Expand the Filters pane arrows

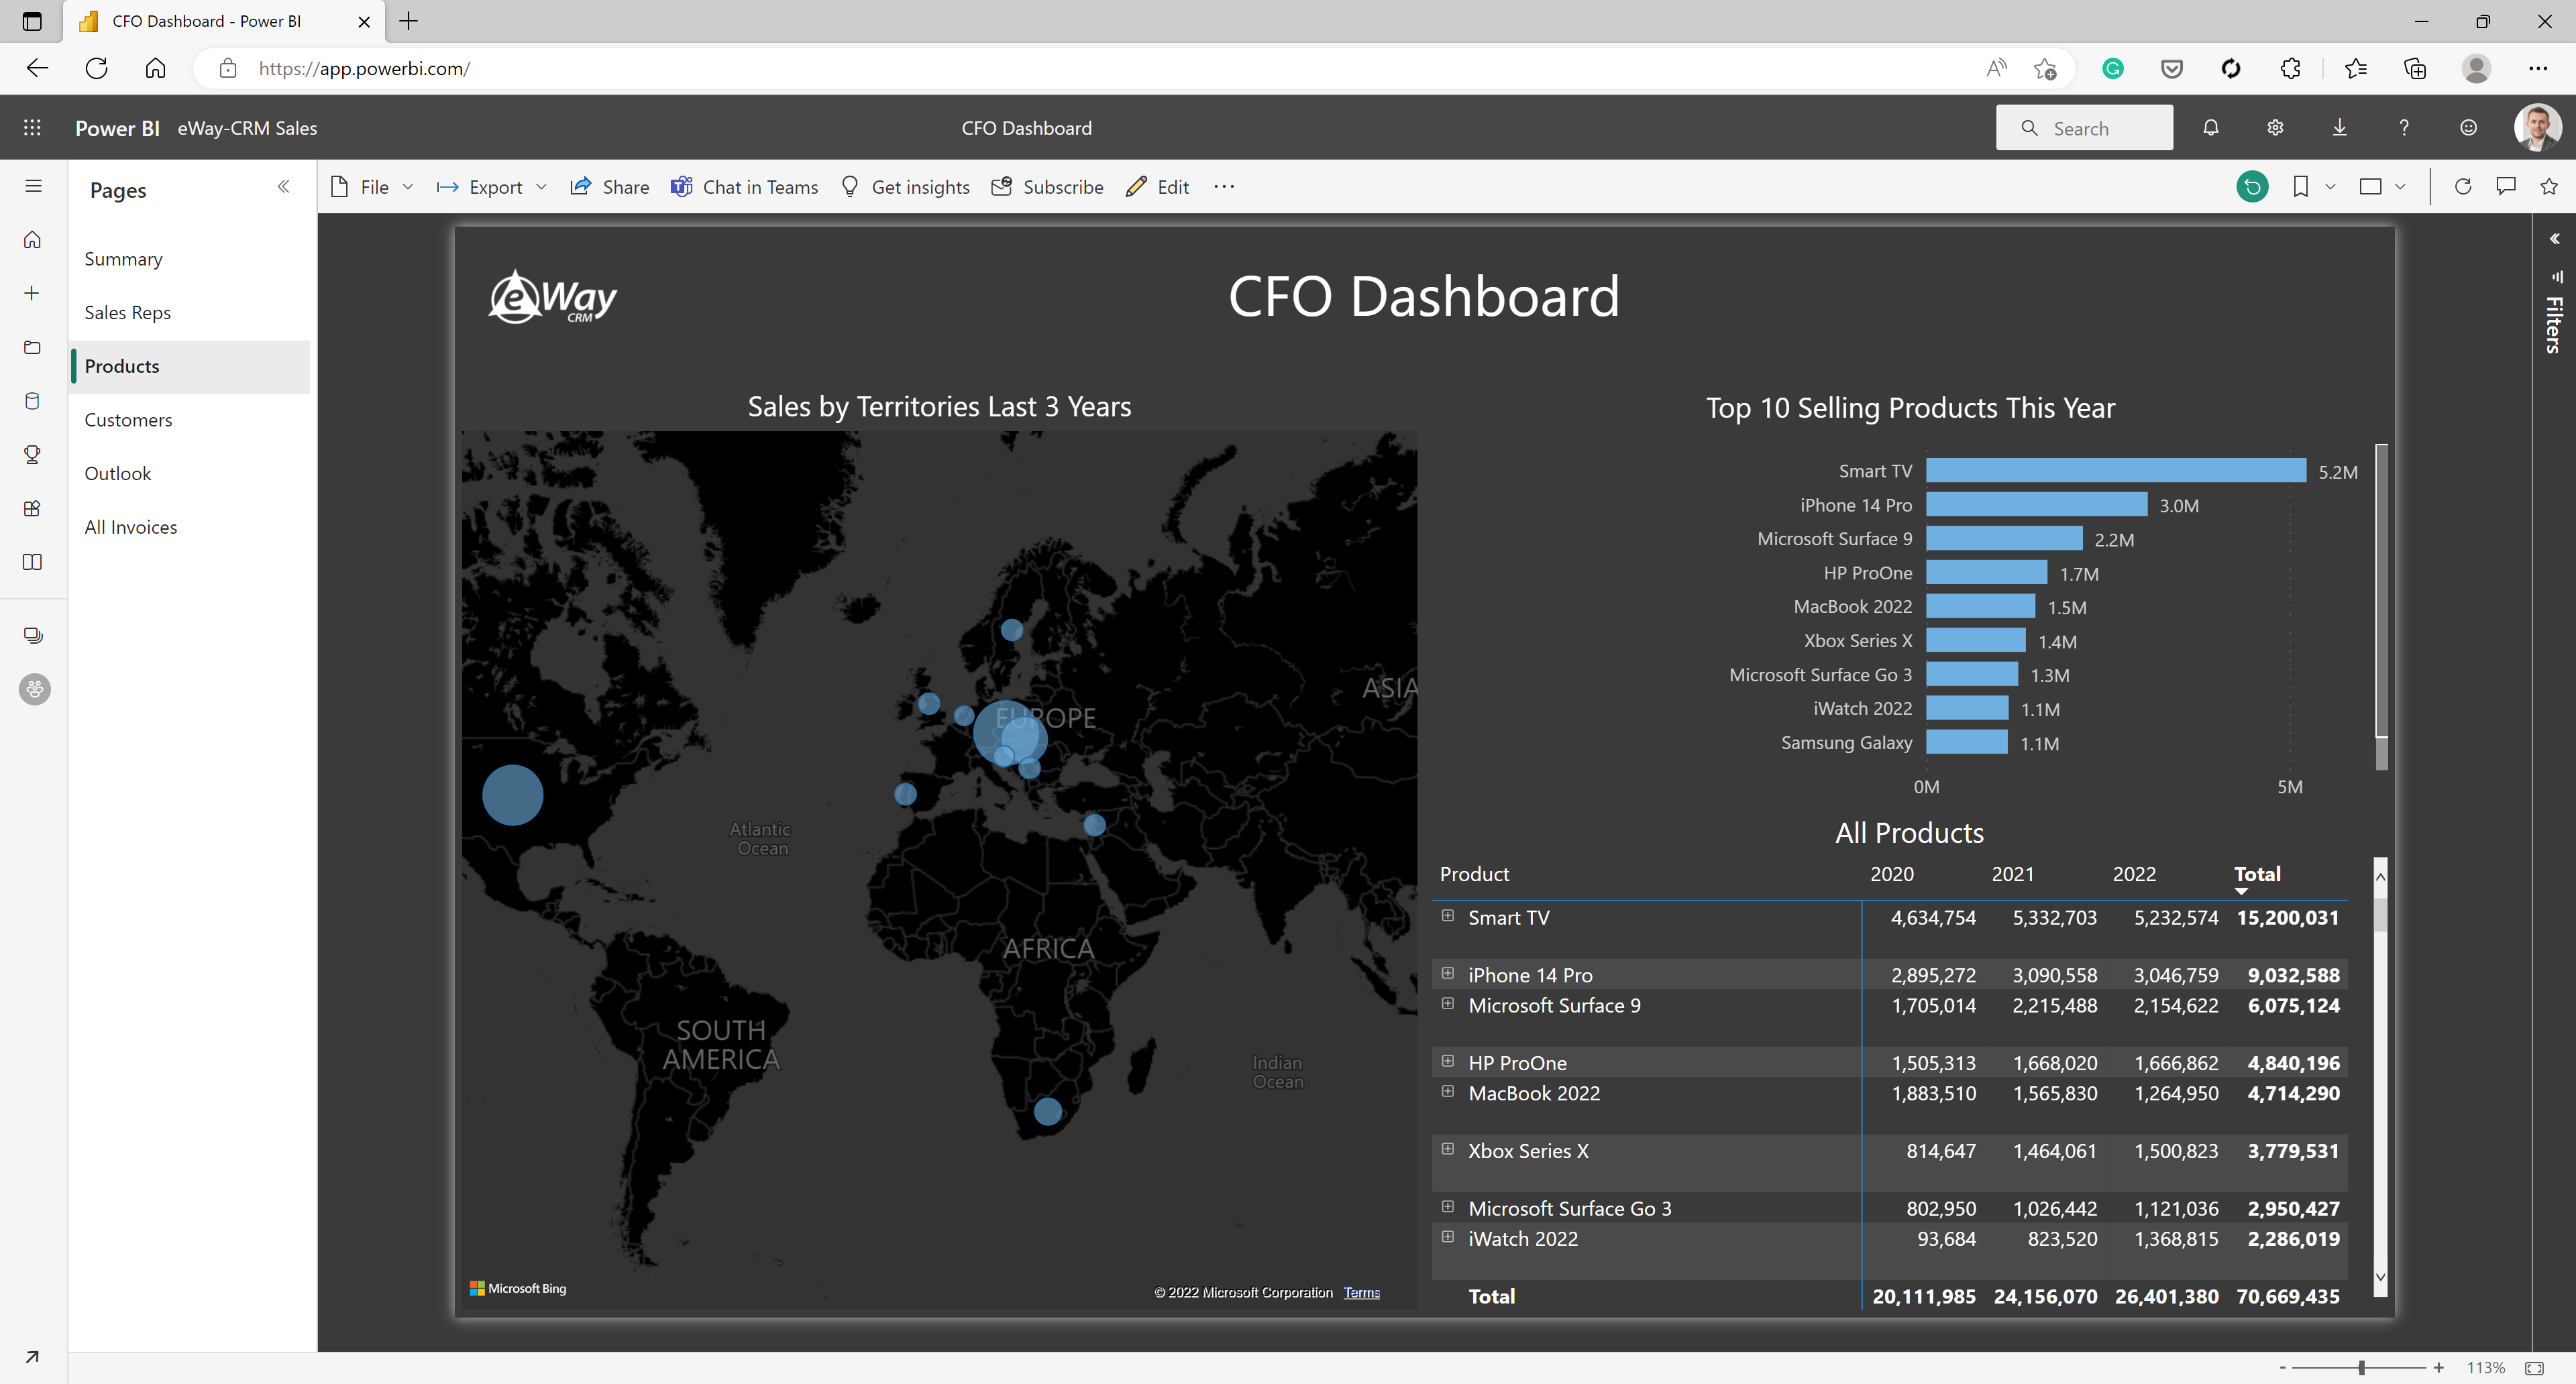pyautogui.click(x=2554, y=239)
